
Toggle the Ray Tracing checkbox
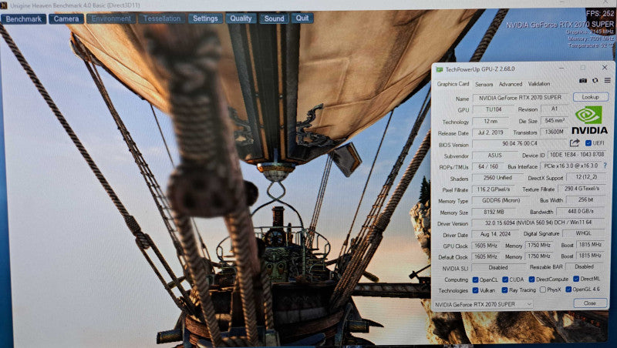pyautogui.click(x=504, y=290)
